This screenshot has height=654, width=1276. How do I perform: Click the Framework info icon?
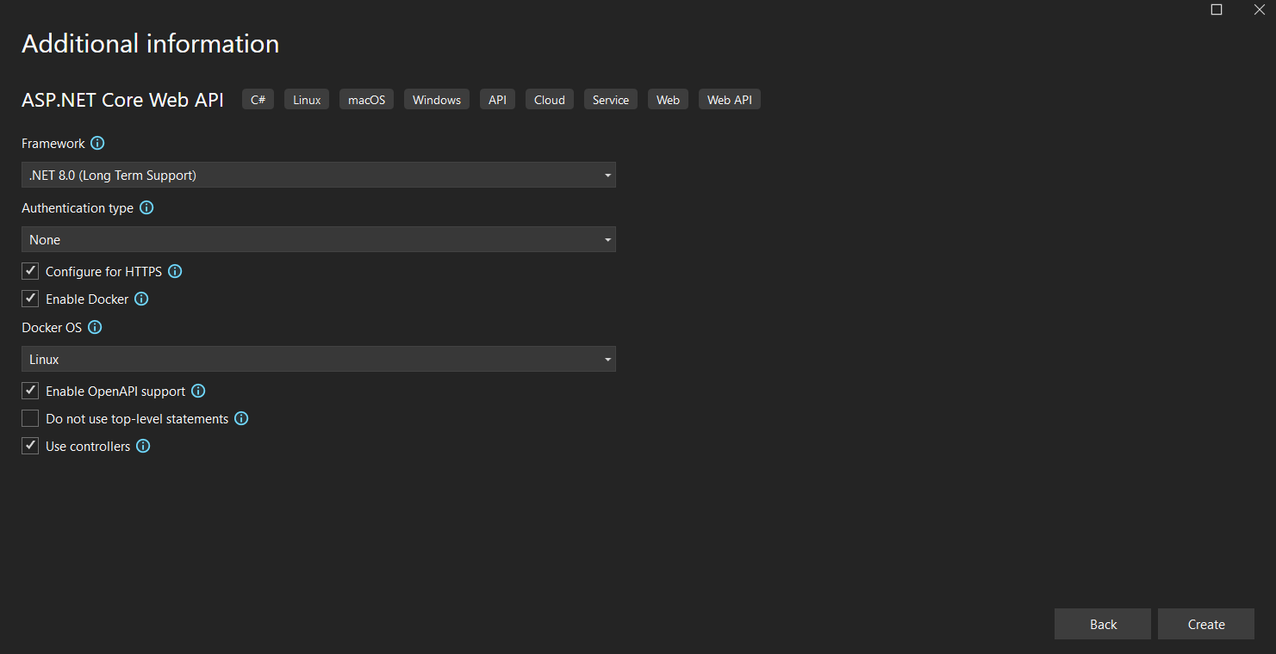97,143
